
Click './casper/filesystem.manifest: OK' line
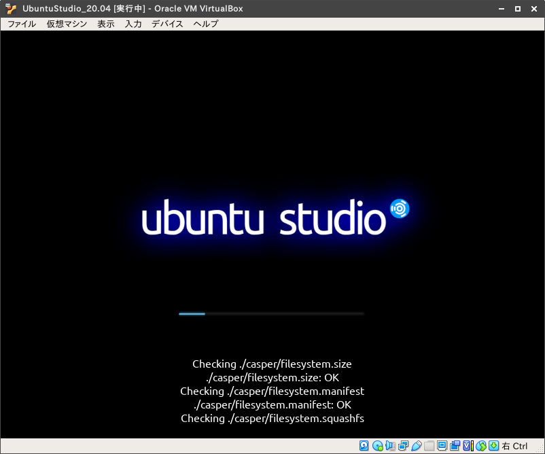[x=272, y=404]
